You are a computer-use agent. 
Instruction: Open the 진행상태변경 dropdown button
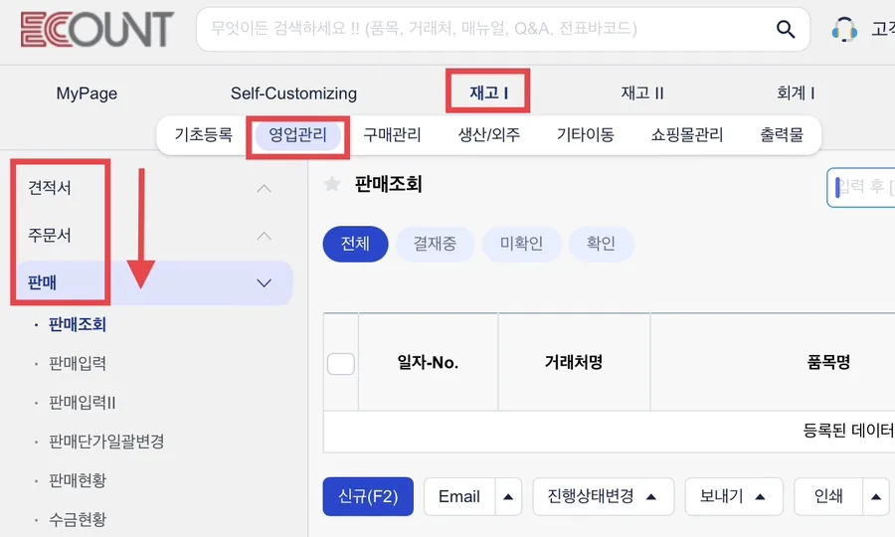point(604,496)
